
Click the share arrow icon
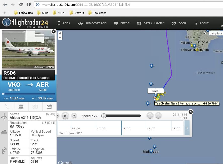[49, 106]
